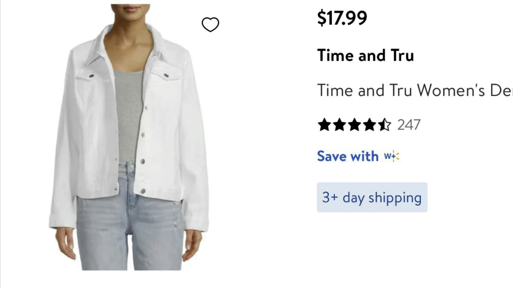Viewport: 513px width, 288px height.
Task: Unfavorite the denim jacket via heart outline
Action: (x=211, y=24)
